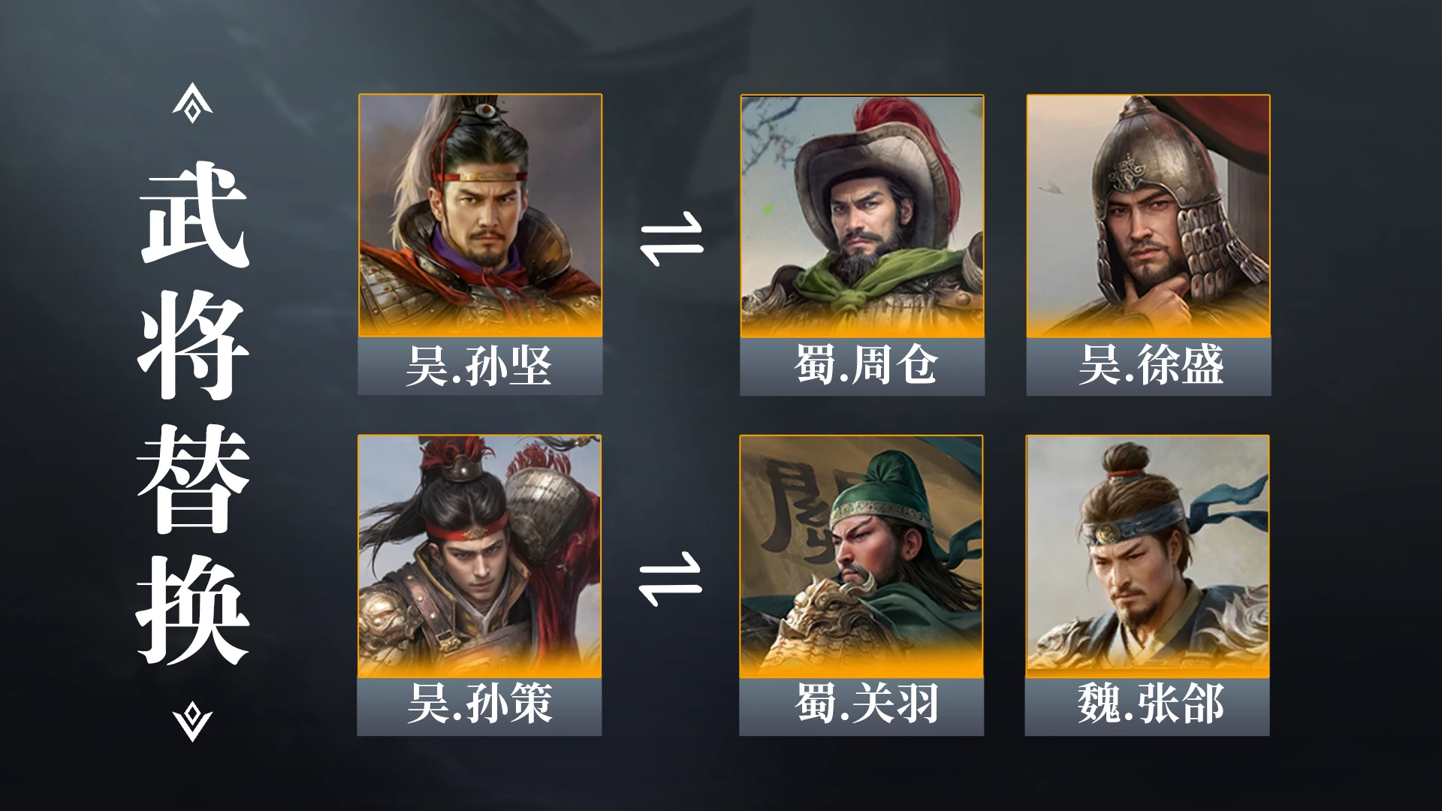The image size is (1442, 811).
Task: Click the 蜀.关羽 name label
Action: (x=861, y=706)
